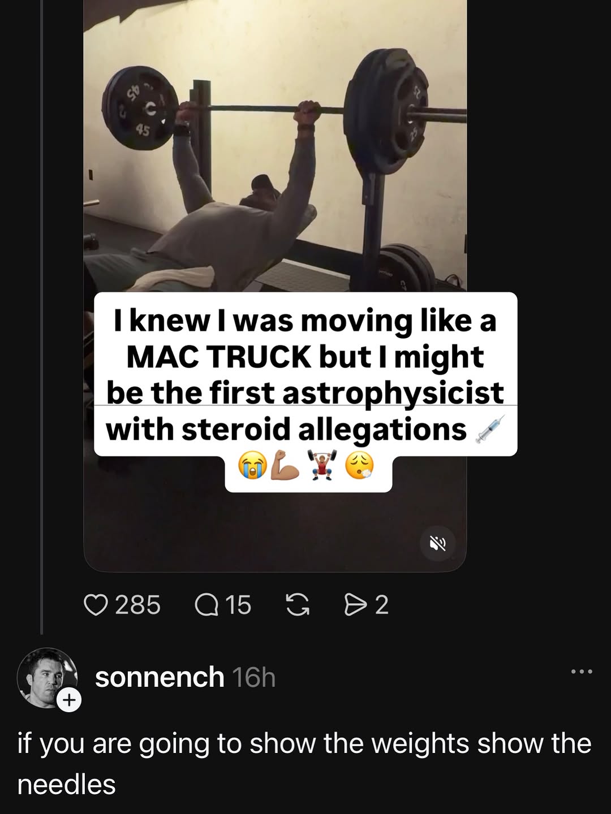Tap the 285 likes count
611x814 pixels.
point(138,605)
